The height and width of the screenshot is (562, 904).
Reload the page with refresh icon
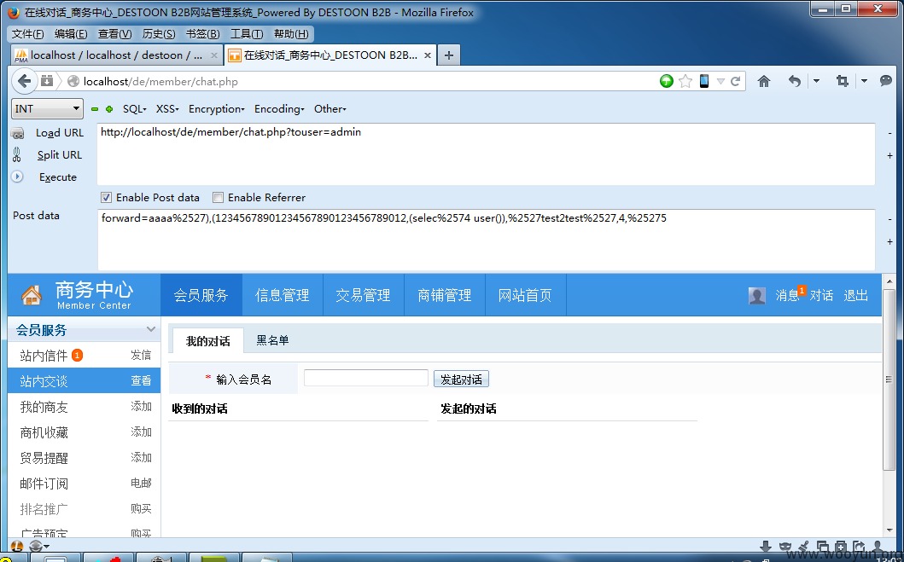[735, 81]
